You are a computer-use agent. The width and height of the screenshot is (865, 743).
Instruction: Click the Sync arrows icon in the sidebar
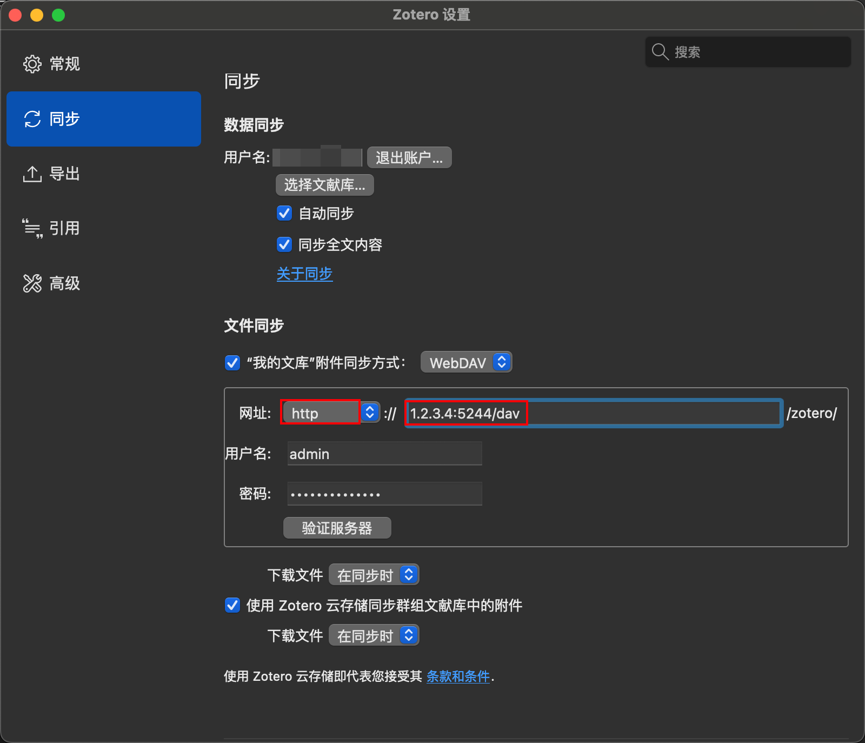coord(32,119)
